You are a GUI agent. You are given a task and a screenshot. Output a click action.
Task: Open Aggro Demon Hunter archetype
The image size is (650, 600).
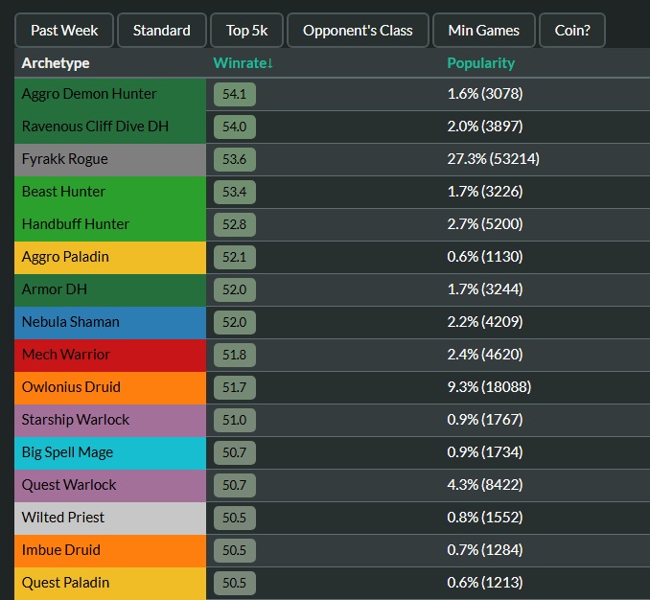(x=110, y=94)
